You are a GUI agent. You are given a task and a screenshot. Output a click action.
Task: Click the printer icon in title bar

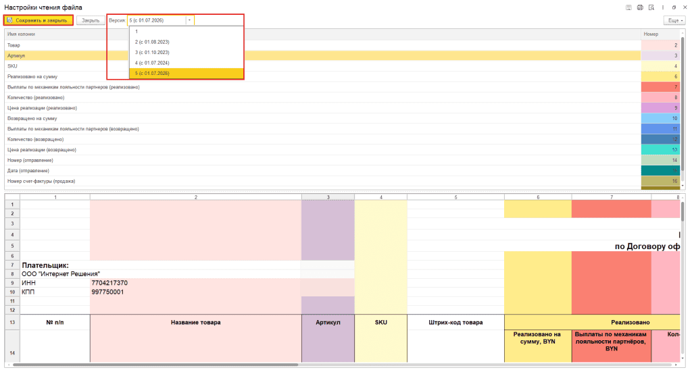click(x=640, y=7)
